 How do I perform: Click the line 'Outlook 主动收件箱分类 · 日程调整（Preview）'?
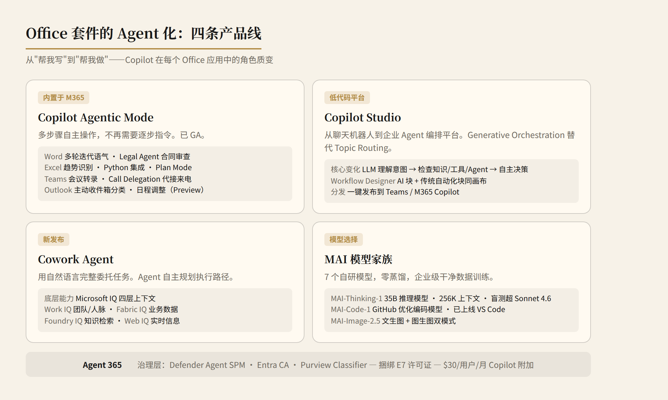tap(124, 190)
